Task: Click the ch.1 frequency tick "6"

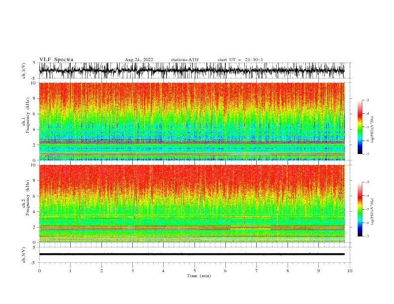Action: point(34,114)
